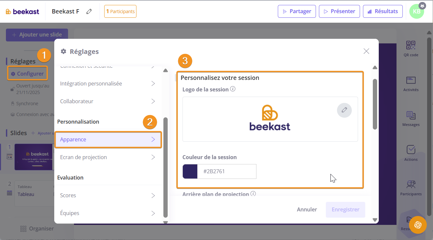
Task: Open the Activités panel icon
Action: click(411, 80)
